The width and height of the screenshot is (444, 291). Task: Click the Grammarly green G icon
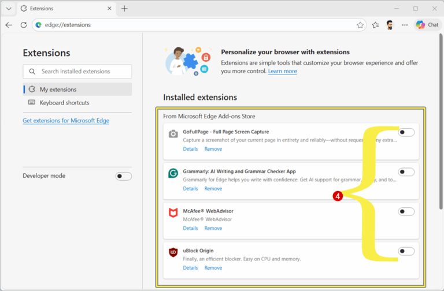tap(173, 173)
